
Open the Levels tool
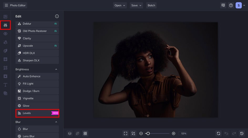coord(37,113)
